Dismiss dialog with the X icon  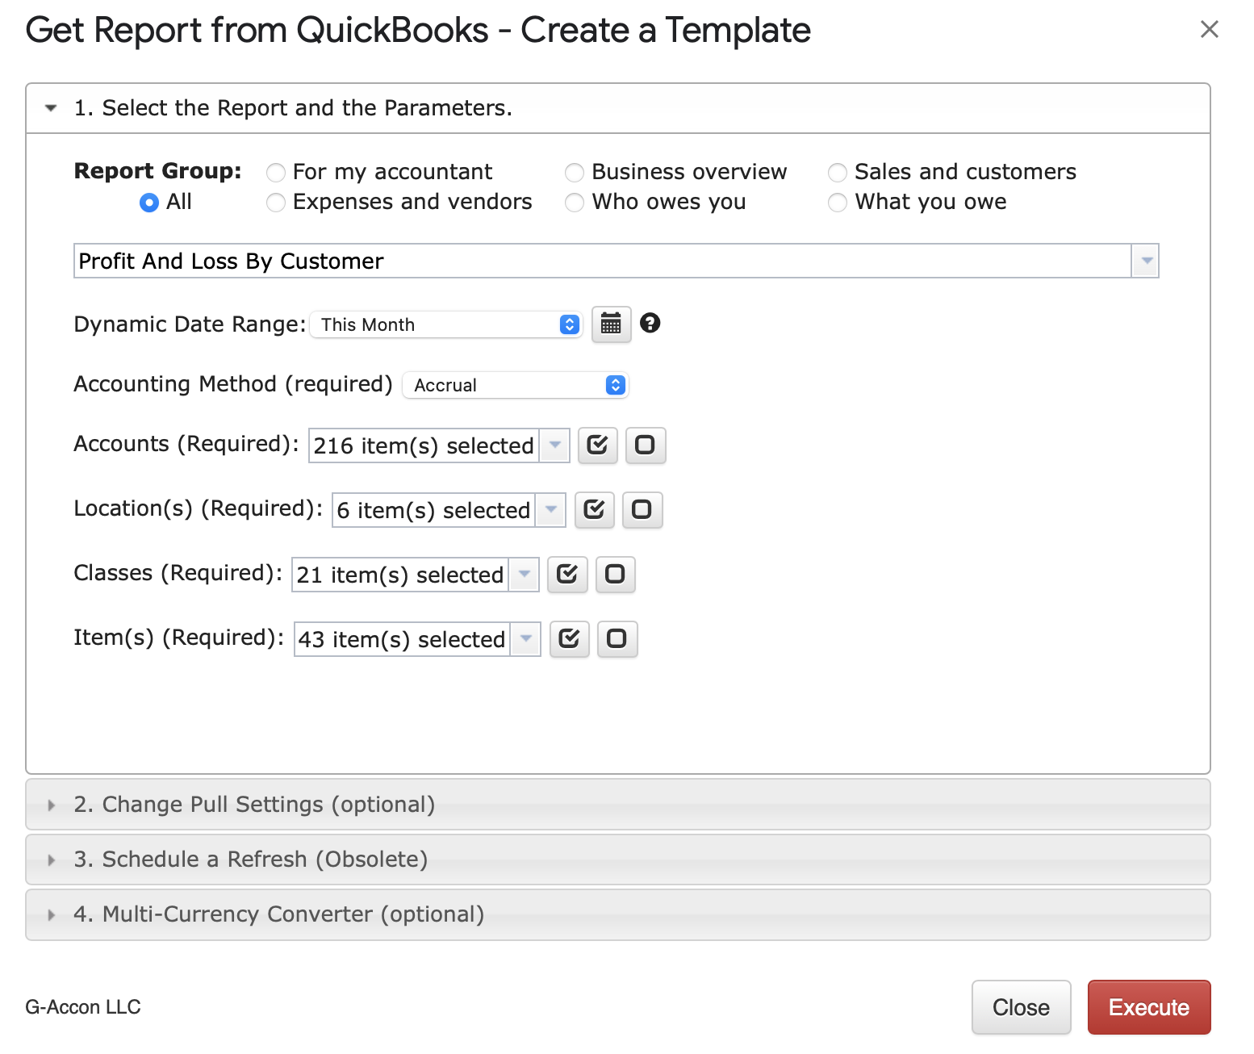[x=1209, y=30]
